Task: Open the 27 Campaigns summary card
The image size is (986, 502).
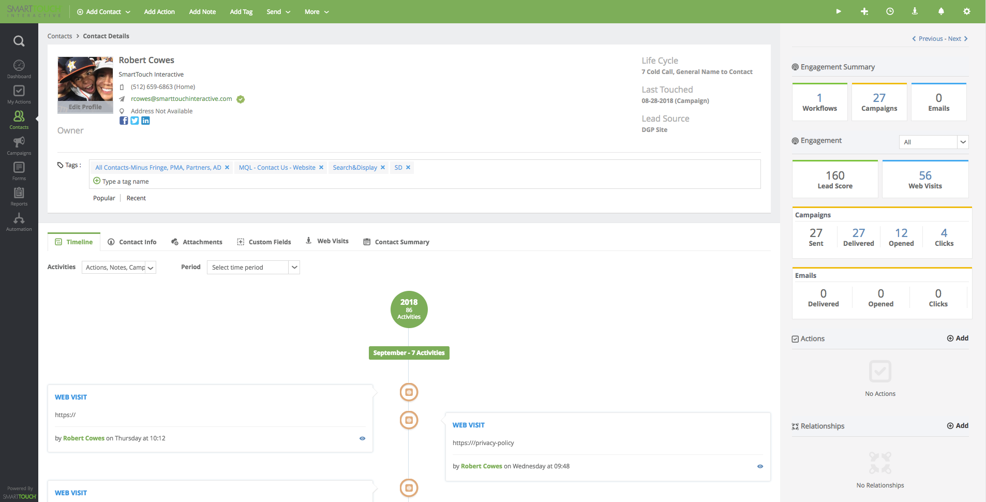Action: click(879, 102)
